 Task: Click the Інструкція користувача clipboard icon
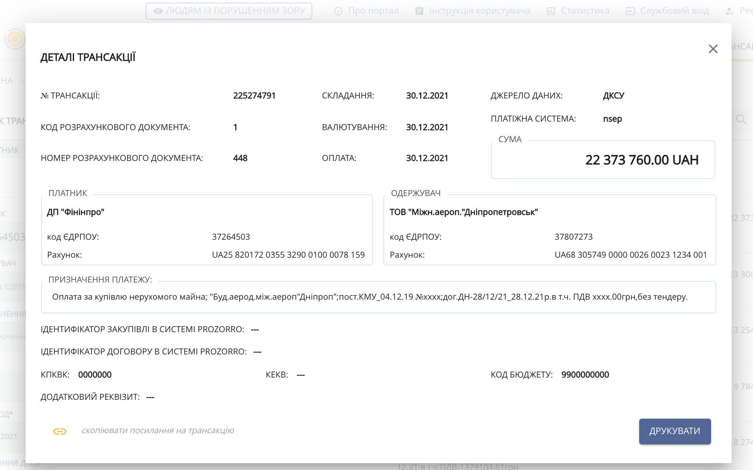[x=419, y=11]
